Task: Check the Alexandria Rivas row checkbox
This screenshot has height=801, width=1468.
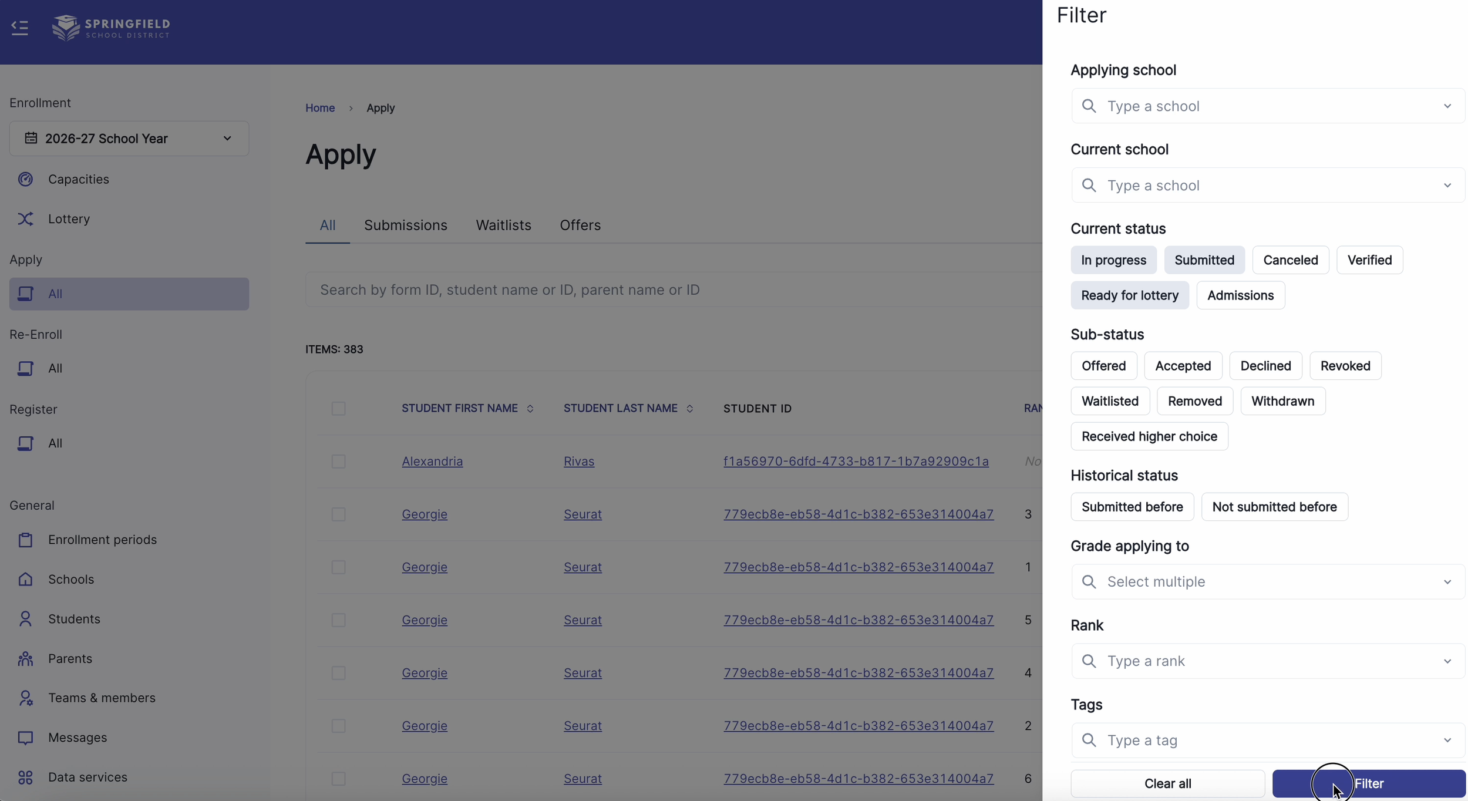Action: pos(338,462)
